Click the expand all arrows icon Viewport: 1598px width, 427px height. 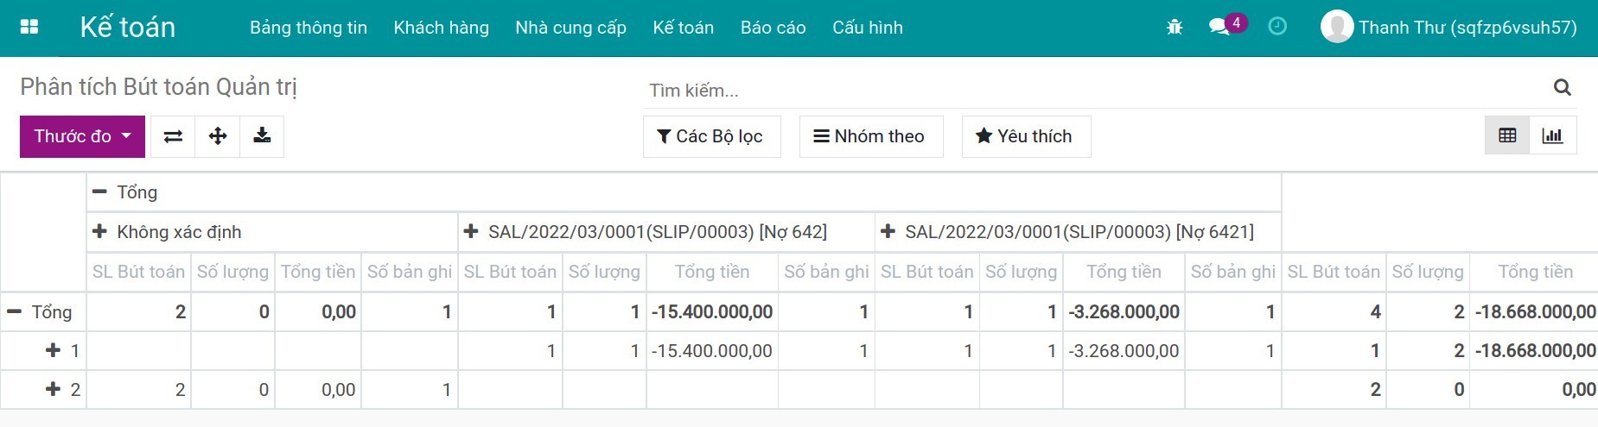pos(218,136)
